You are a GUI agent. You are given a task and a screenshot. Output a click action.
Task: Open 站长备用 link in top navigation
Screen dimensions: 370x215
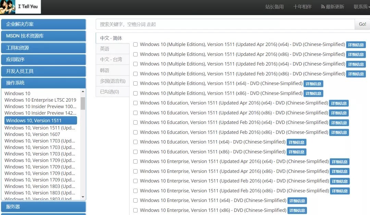click(x=274, y=7)
